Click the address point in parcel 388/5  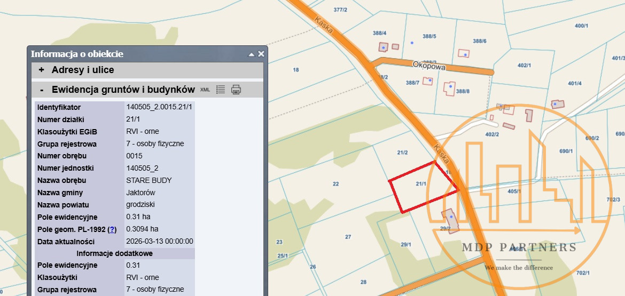tap(412, 43)
